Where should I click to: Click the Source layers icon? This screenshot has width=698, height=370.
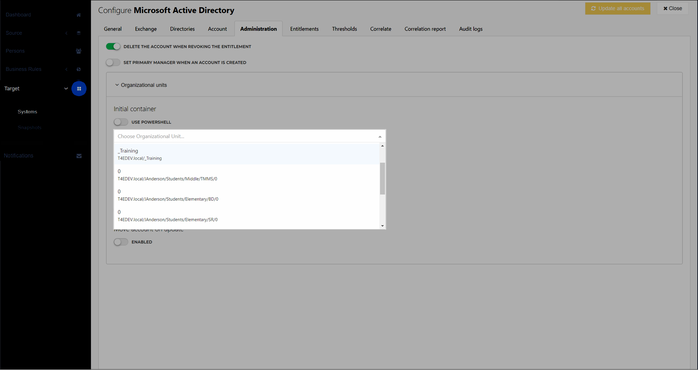79,33
